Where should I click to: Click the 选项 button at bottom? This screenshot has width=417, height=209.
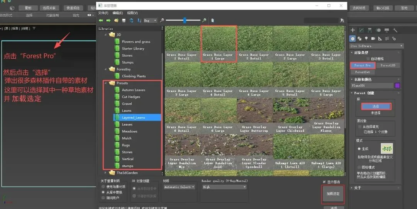(x=334, y=207)
